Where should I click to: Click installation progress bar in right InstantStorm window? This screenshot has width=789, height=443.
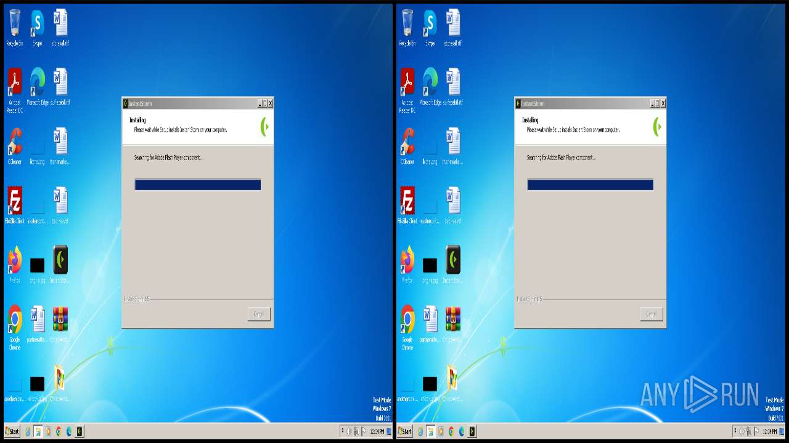[591, 185]
